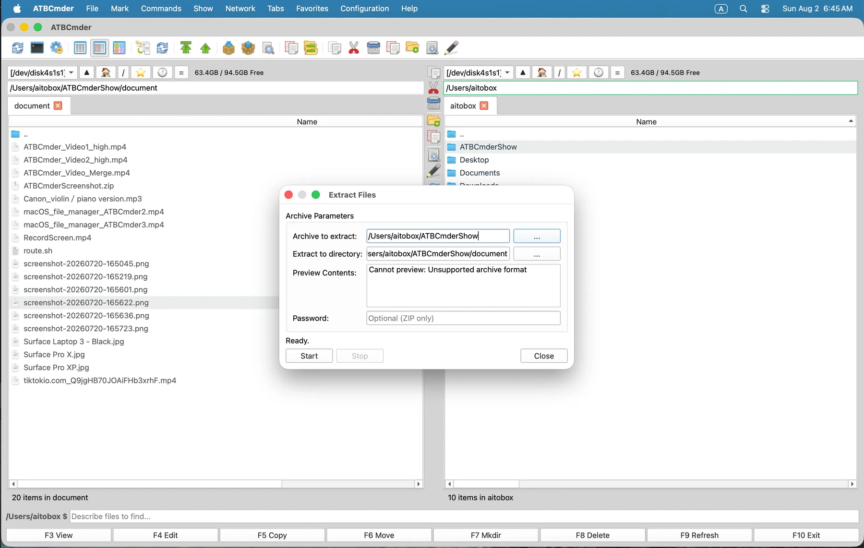Open favorites star in left panel
This screenshot has width=864, height=548.
(141, 72)
